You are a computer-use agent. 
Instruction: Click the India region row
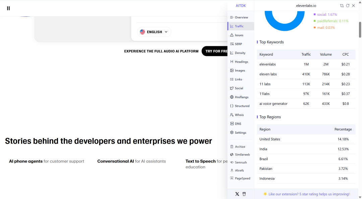tap(306, 149)
